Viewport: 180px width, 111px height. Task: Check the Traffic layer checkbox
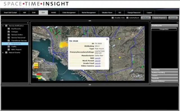tap(9, 47)
